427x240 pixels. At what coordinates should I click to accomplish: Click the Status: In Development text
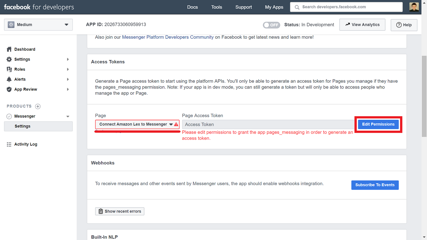pos(309,25)
